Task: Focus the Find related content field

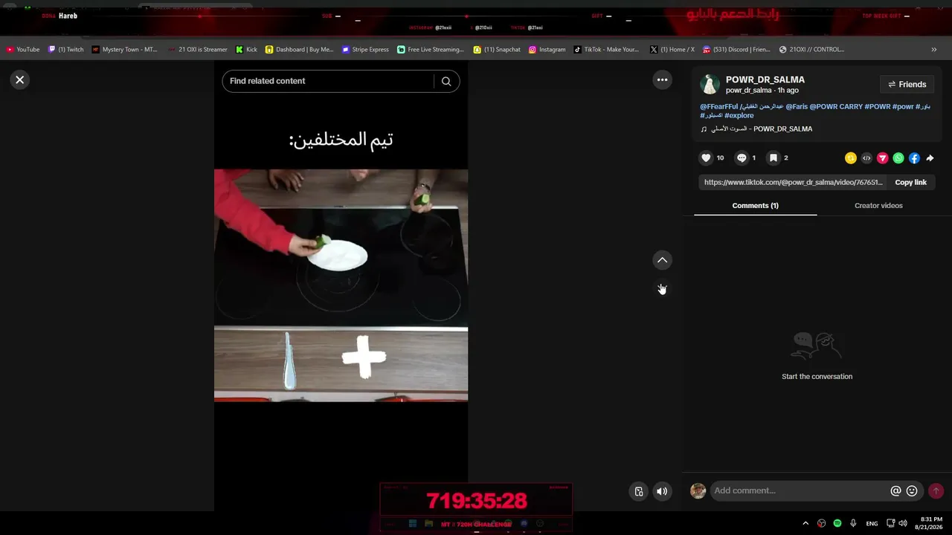Action: 327,81
